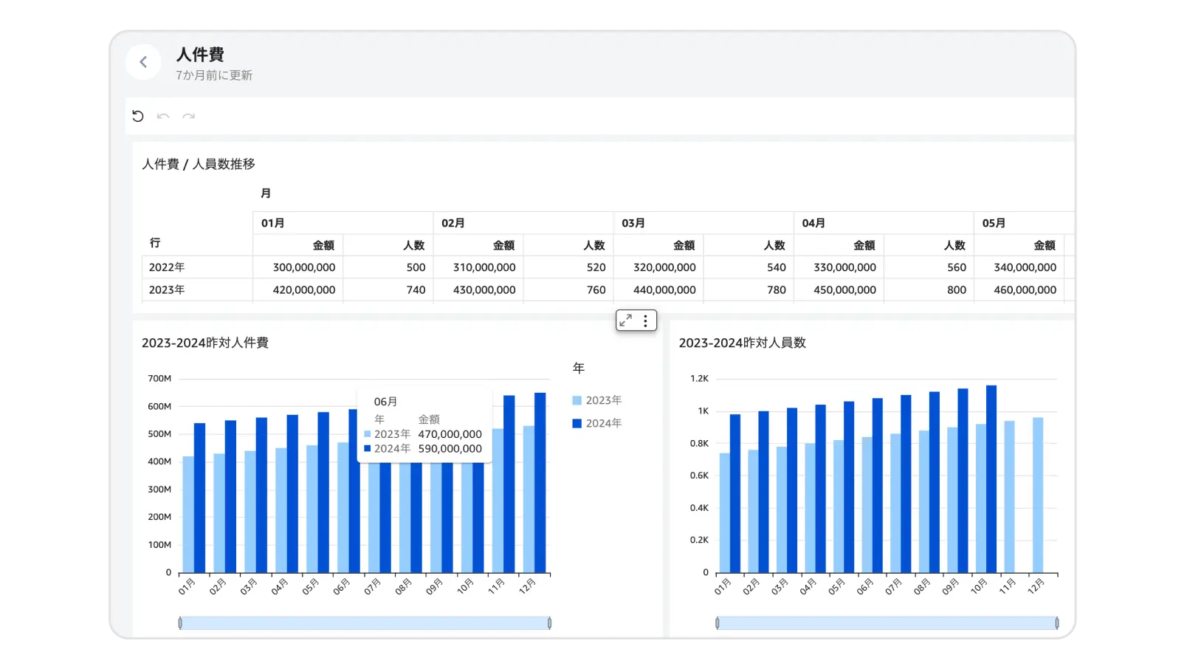Click 金額 header under 03月
The image size is (1187, 669).
click(x=684, y=245)
